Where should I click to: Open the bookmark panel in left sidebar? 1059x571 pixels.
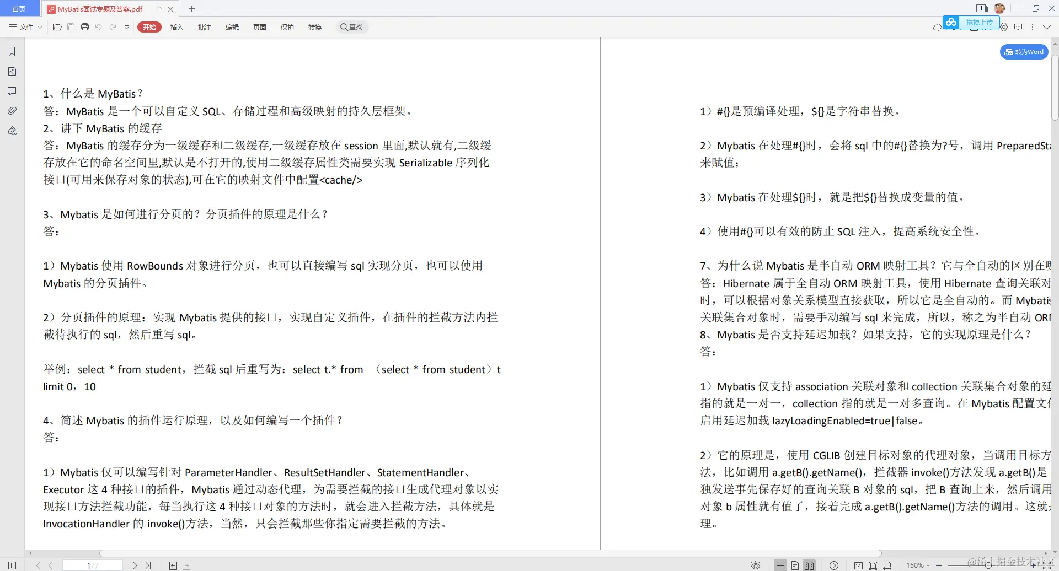coord(12,51)
